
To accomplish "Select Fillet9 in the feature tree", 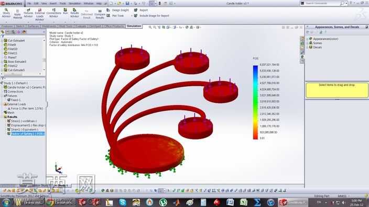I will [x=10, y=45].
